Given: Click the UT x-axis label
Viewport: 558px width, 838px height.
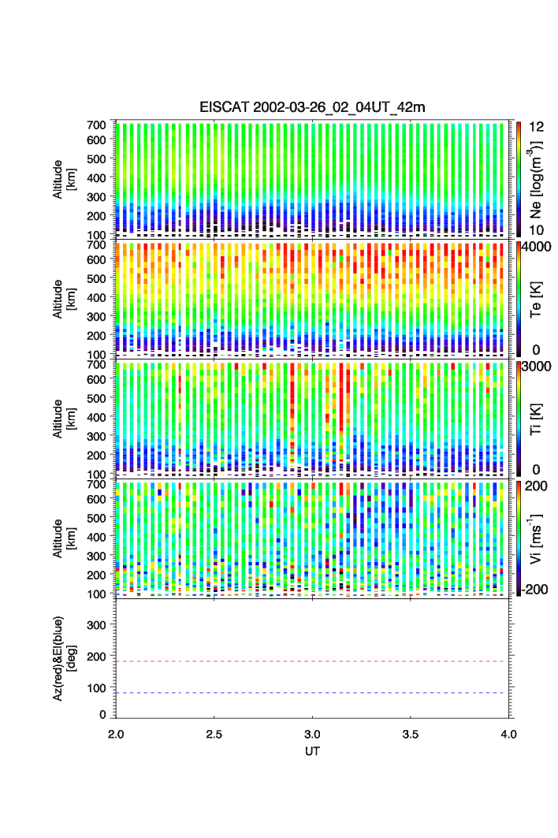Looking at the screenshot, I should (x=312, y=751).
